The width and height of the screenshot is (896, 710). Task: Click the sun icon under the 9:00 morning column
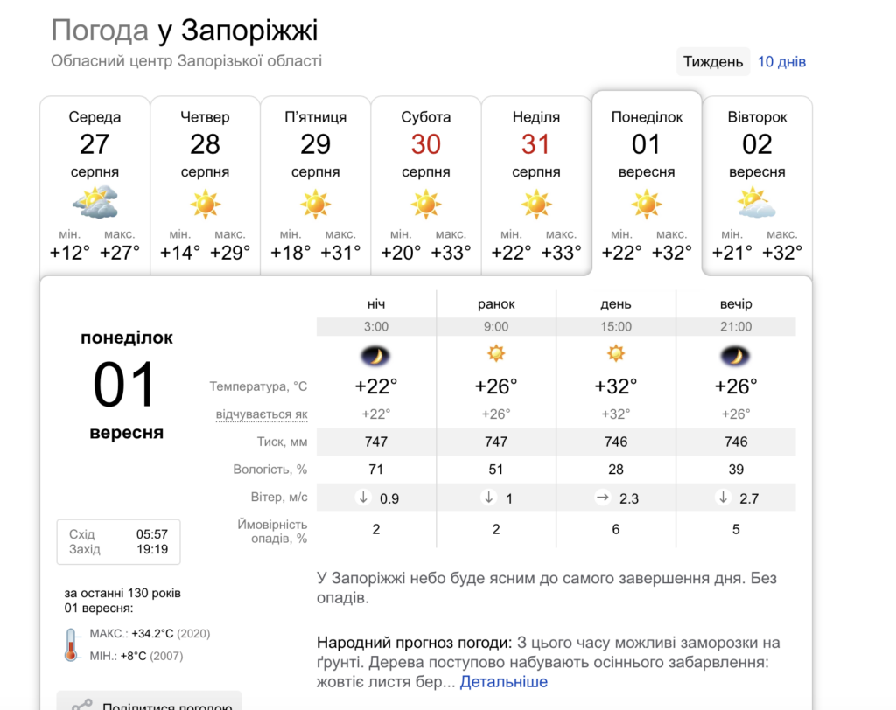(x=496, y=354)
